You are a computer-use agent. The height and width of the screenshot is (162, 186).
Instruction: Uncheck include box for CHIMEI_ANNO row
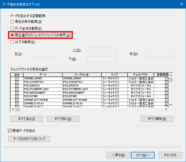(x=17, y=79)
